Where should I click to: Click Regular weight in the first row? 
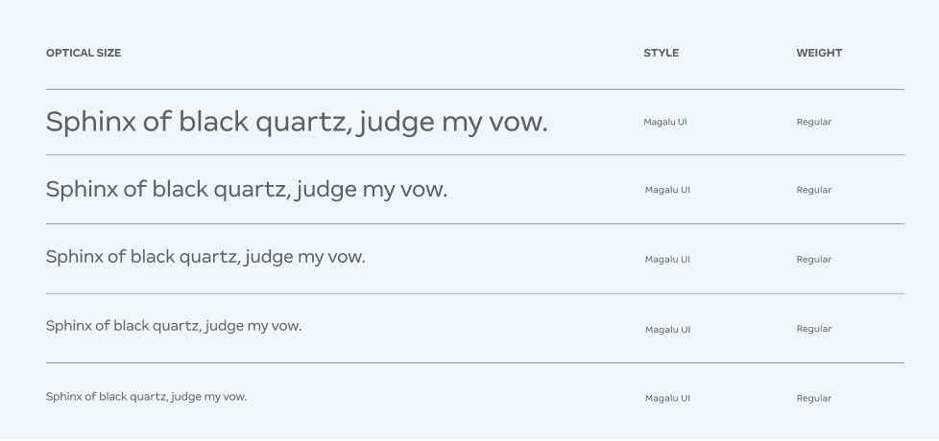coord(813,123)
